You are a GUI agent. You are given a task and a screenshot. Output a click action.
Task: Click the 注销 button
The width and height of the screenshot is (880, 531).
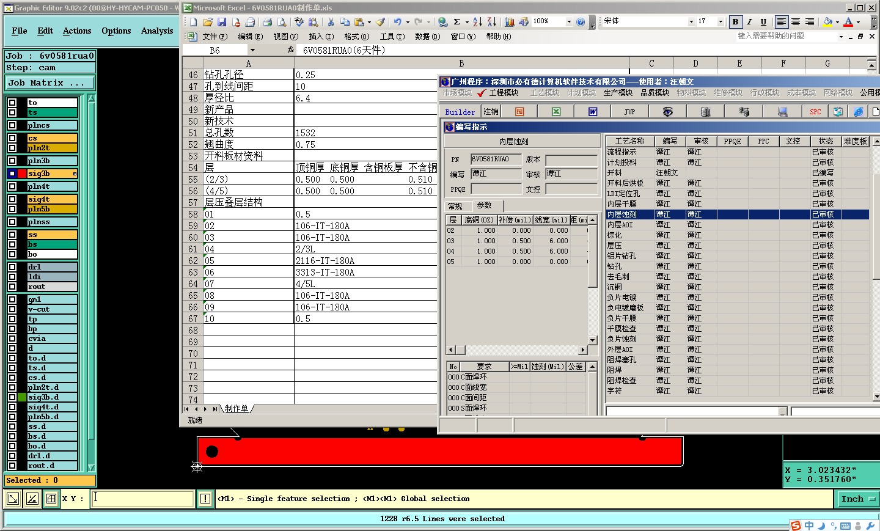pyautogui.click(x=491, y=112)
